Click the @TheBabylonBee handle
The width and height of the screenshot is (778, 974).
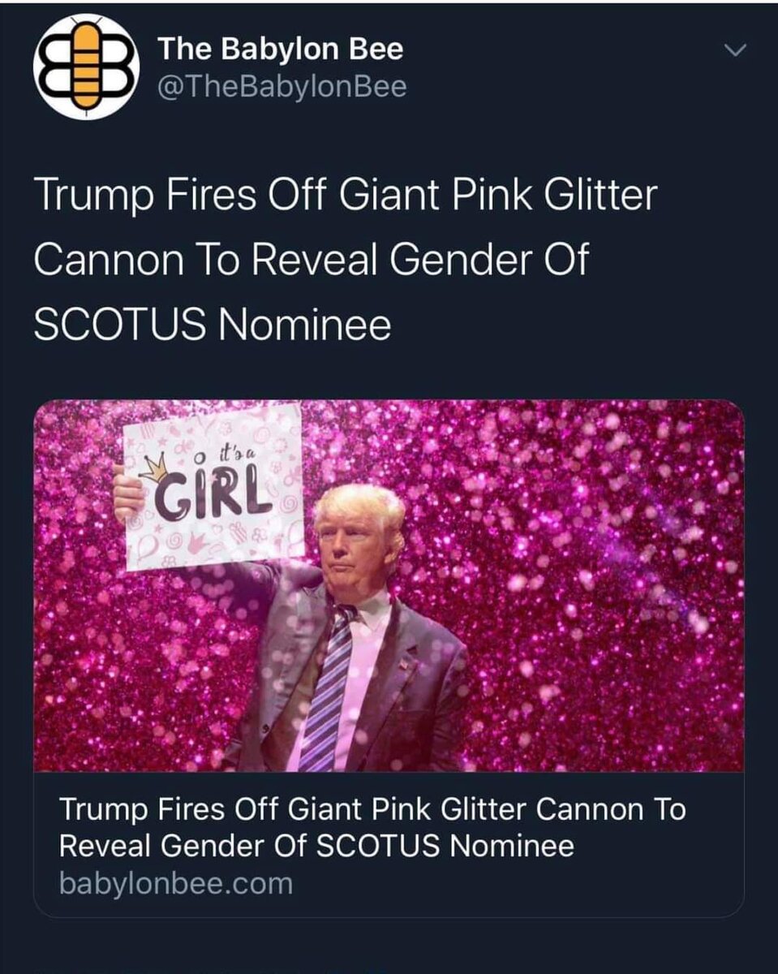click(x=282, y=86)
